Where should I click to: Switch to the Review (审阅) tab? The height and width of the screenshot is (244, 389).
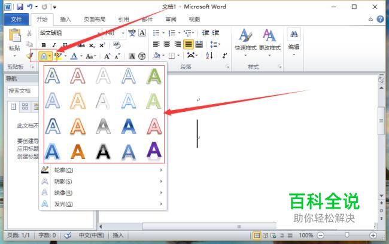pyautogui.click(x=171, y=19)
